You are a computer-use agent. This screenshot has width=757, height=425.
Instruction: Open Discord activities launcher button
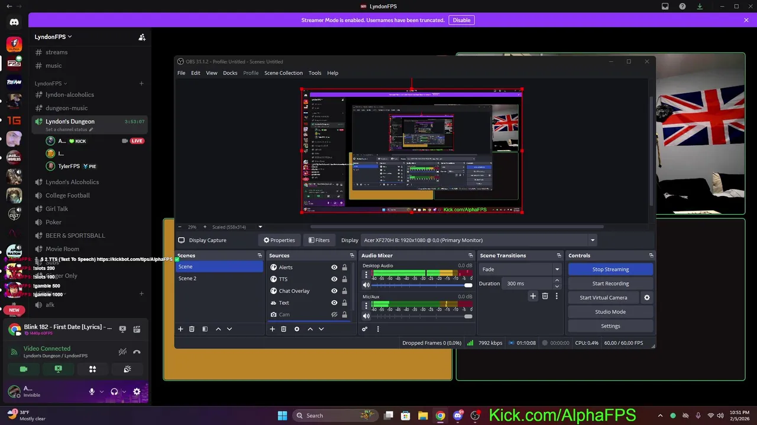tap(92, 369)
